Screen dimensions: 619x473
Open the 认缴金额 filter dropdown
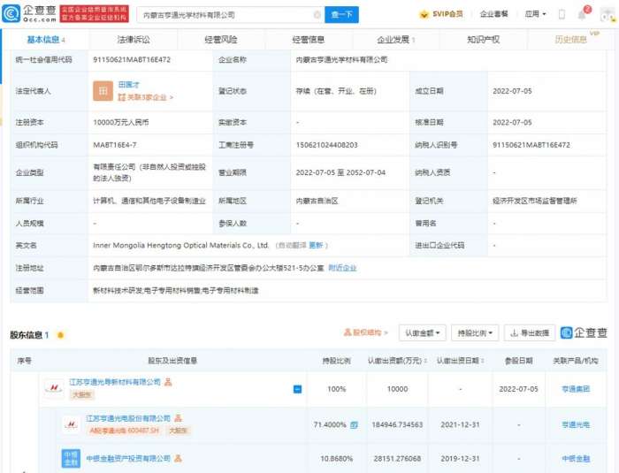423,332
